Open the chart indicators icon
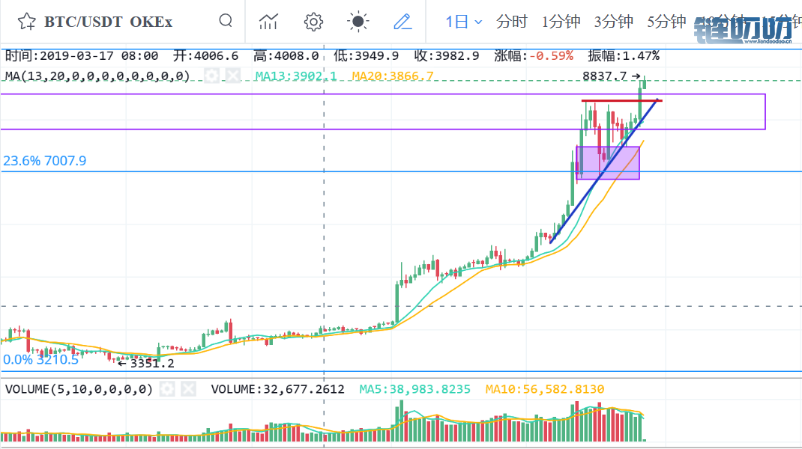Viewport: 802px width, 449px height. click(x=268, y=22)
